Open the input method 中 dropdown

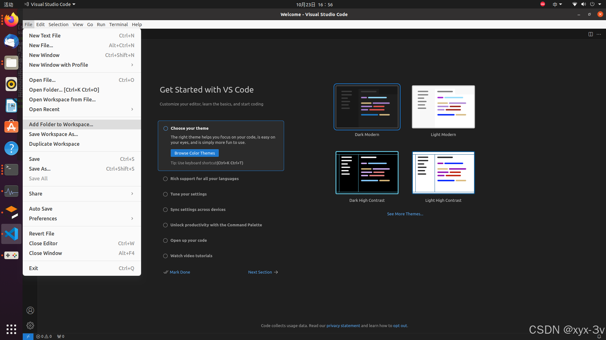click(557, 4)
